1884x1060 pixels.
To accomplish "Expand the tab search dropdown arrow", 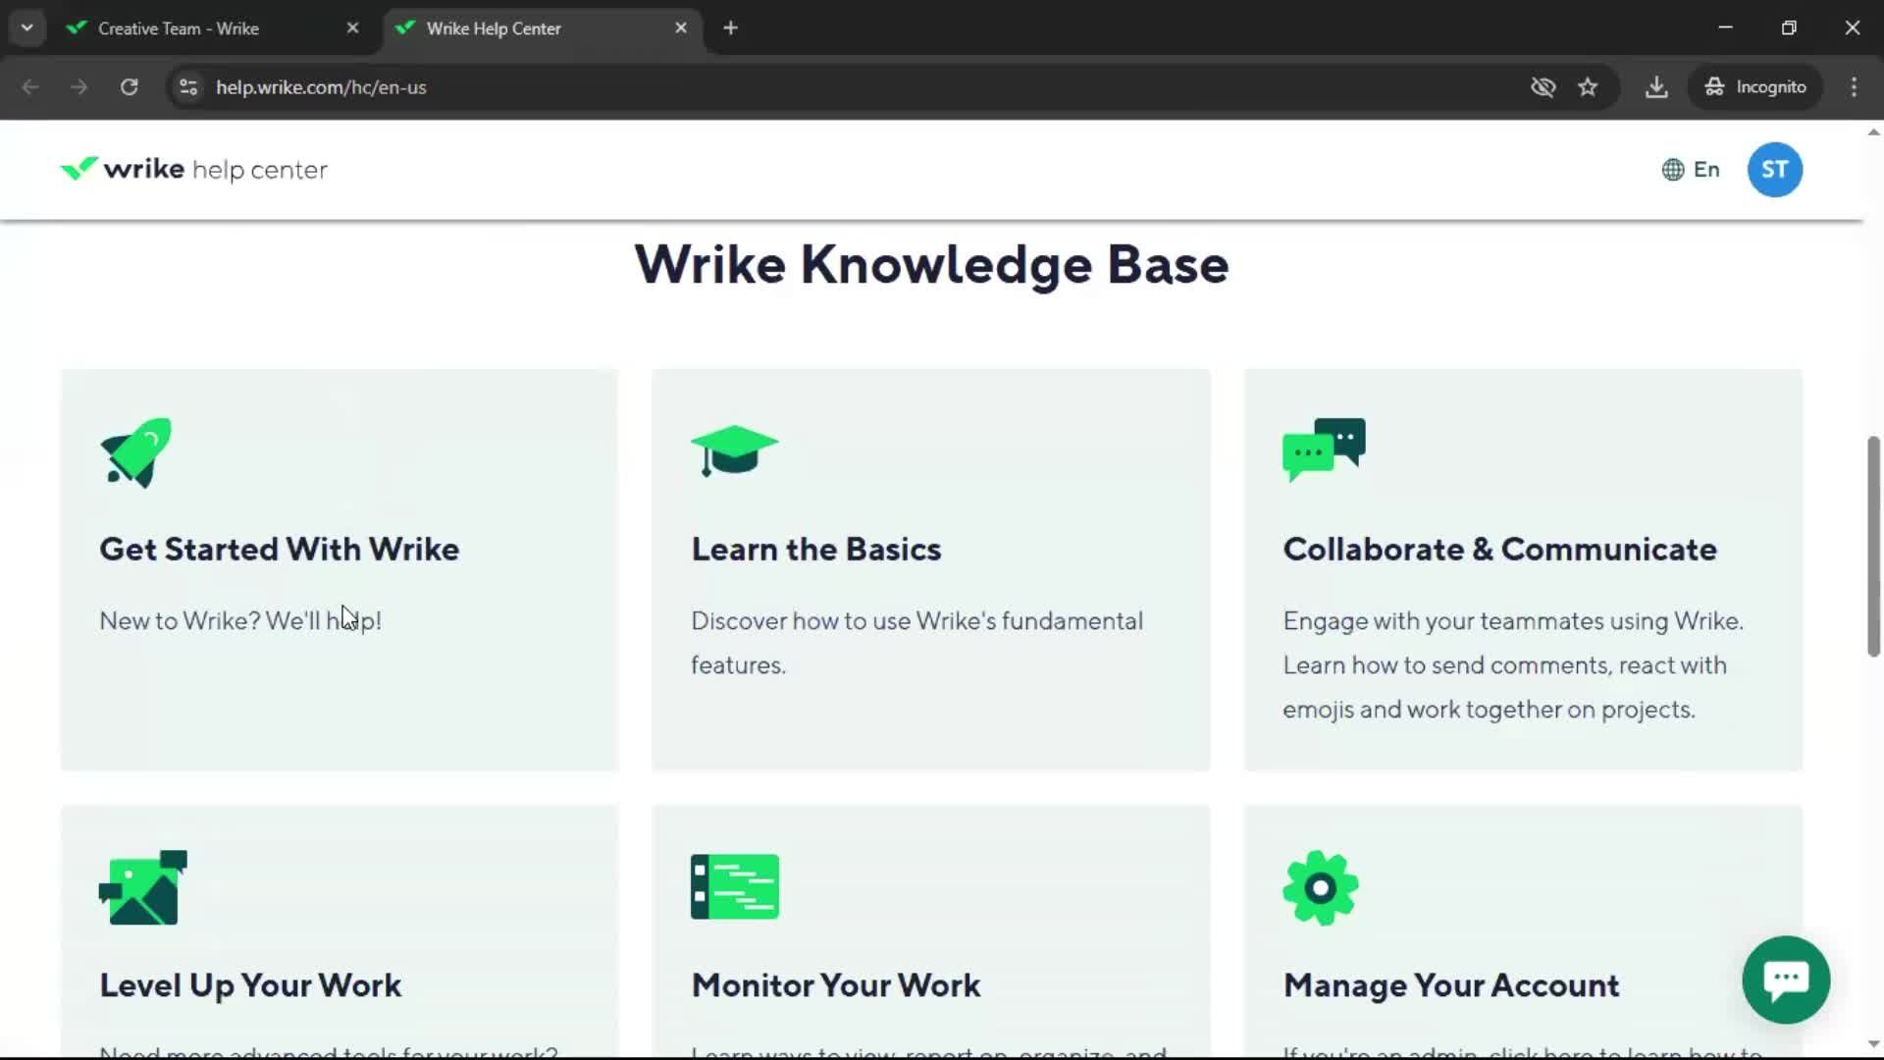I will coord(27,28).
